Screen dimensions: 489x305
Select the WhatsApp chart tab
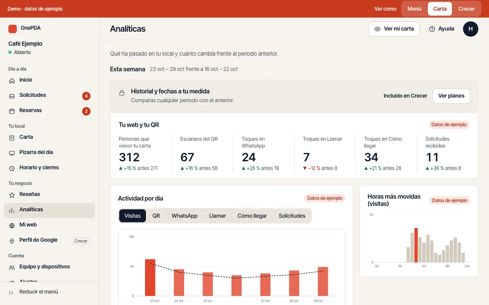click(x=185, y=216)
